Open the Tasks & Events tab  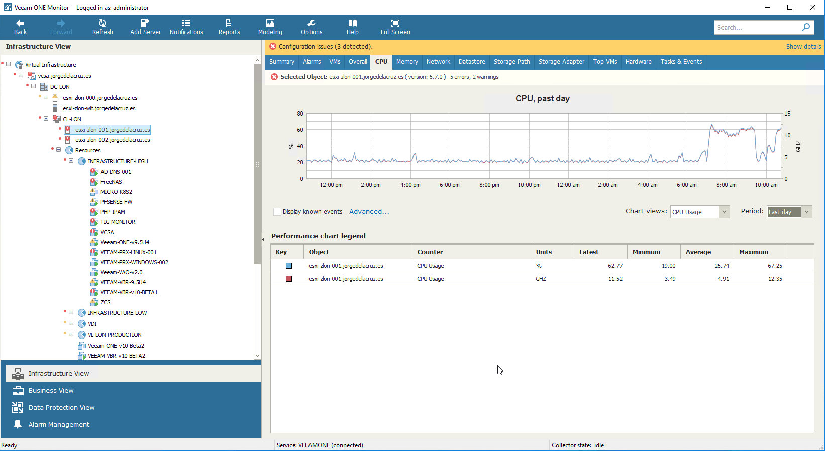click(681, 62)
